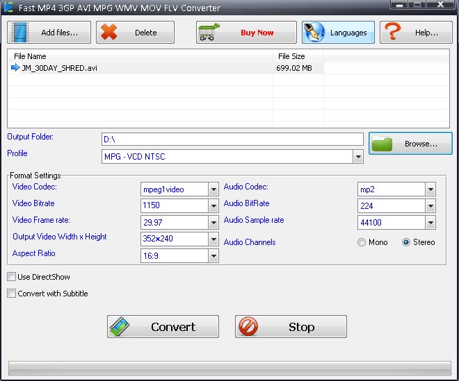
Task: Click the 224 audio bitrate value
Action: tap(367, 206)
